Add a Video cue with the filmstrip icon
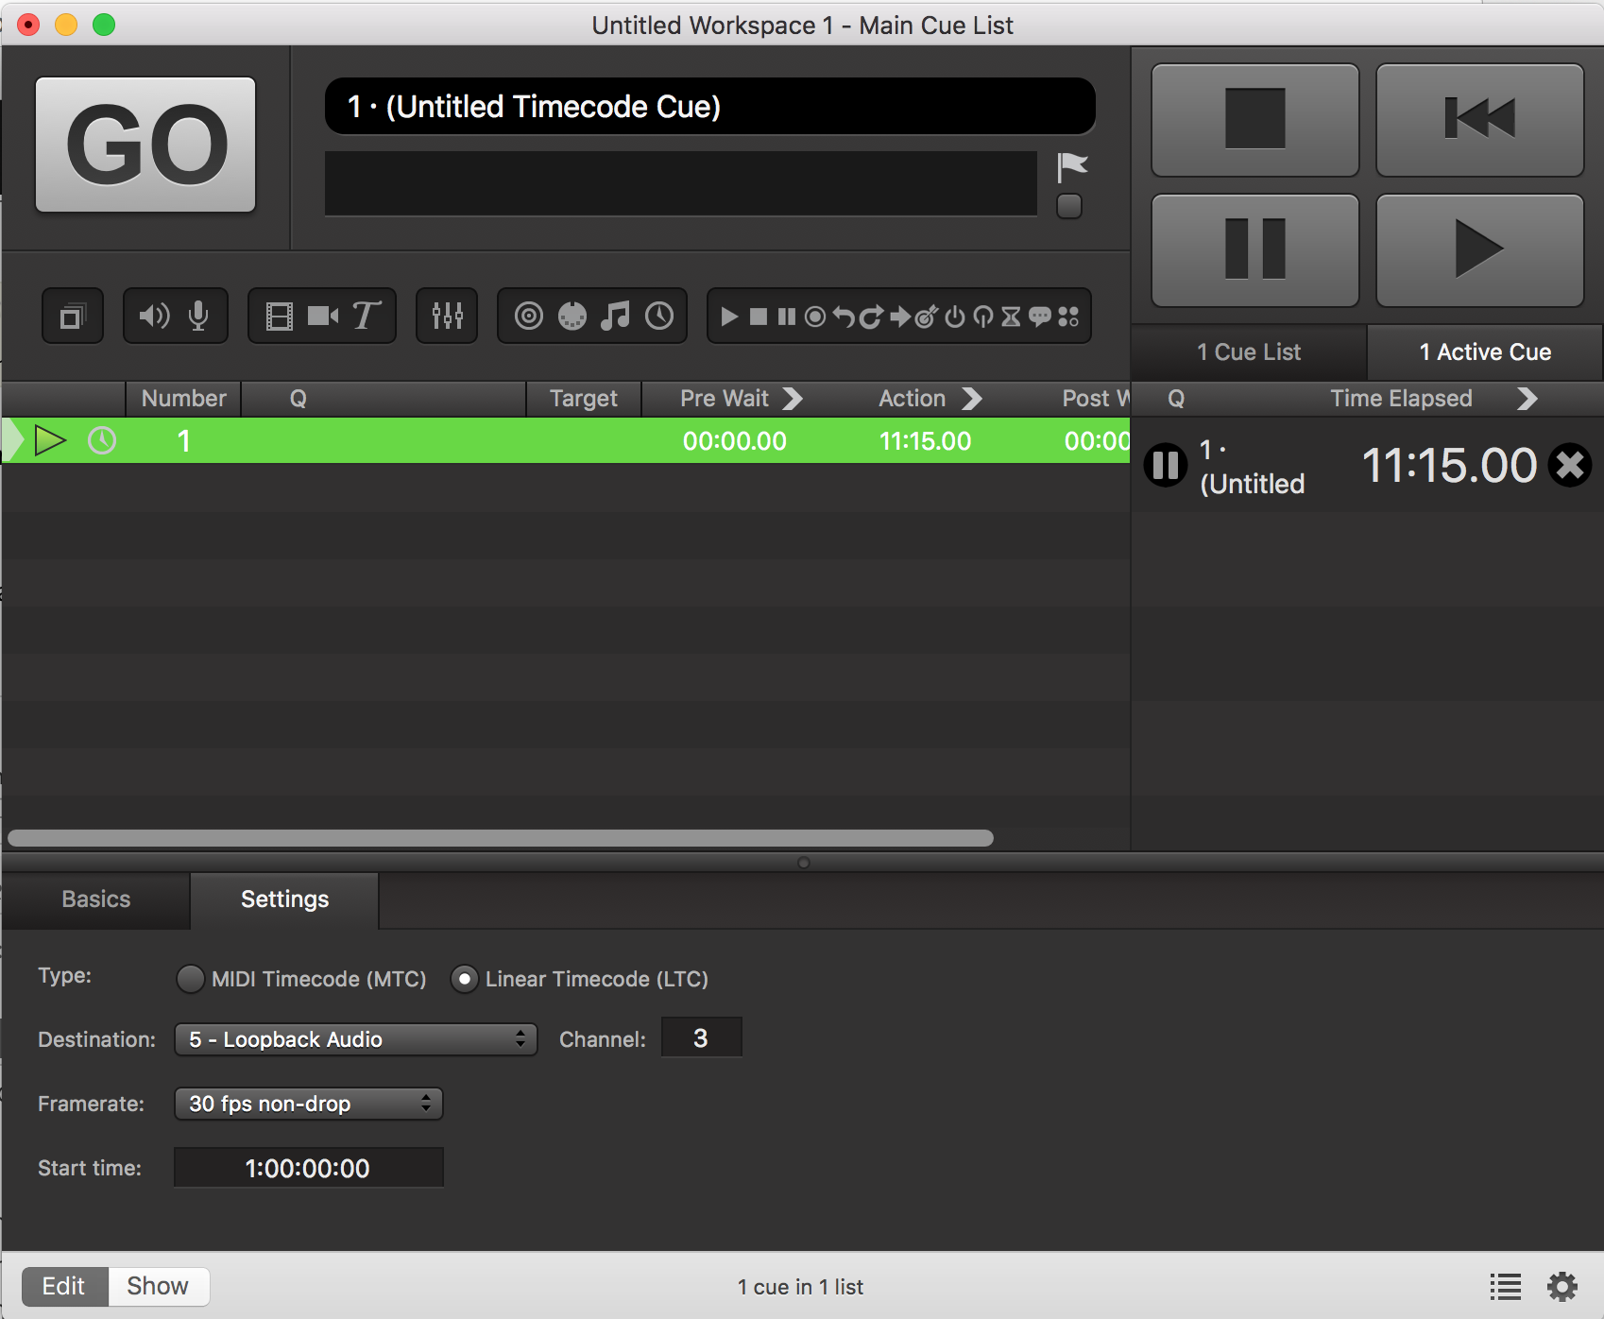Screen dimensions: 1604x1319 point(280,316)
